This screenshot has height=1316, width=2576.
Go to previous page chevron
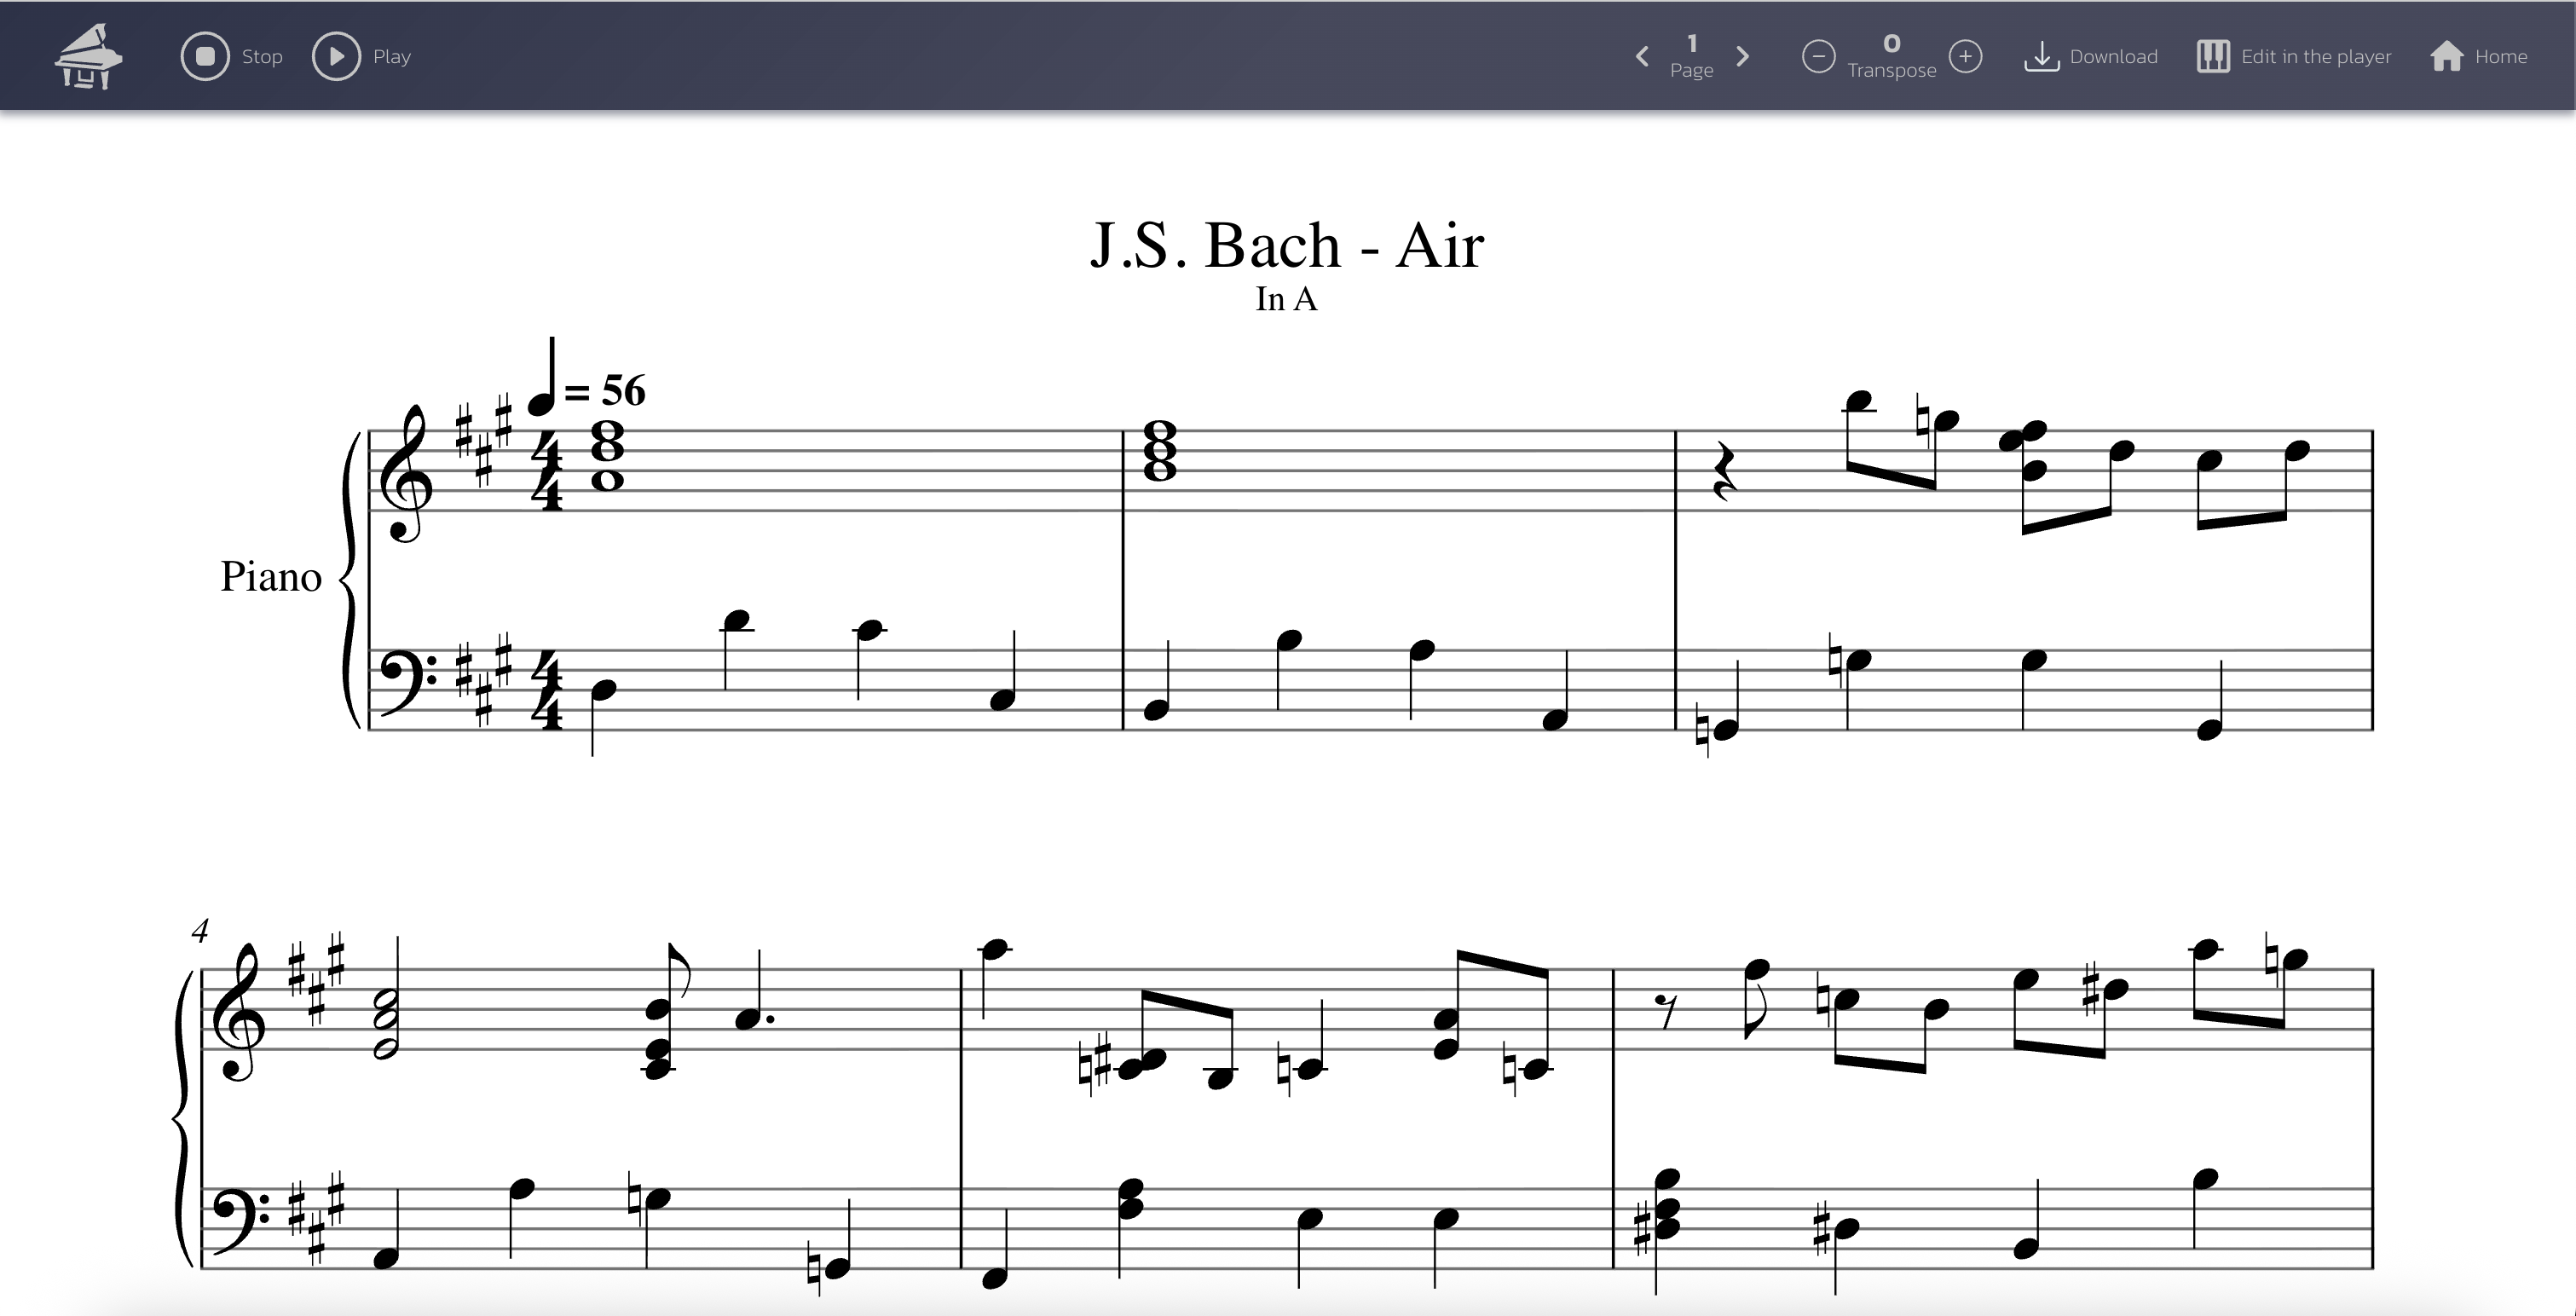click(1642, 56)
